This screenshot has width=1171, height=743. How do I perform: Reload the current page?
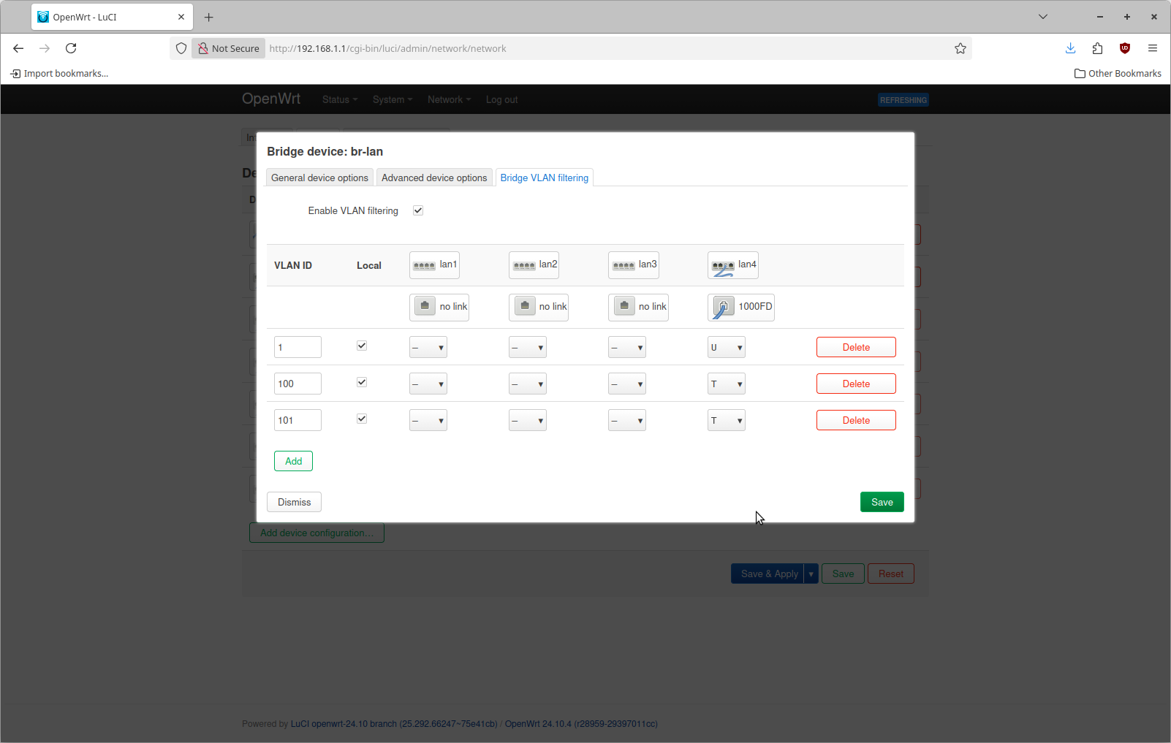(x=71, y=48)
